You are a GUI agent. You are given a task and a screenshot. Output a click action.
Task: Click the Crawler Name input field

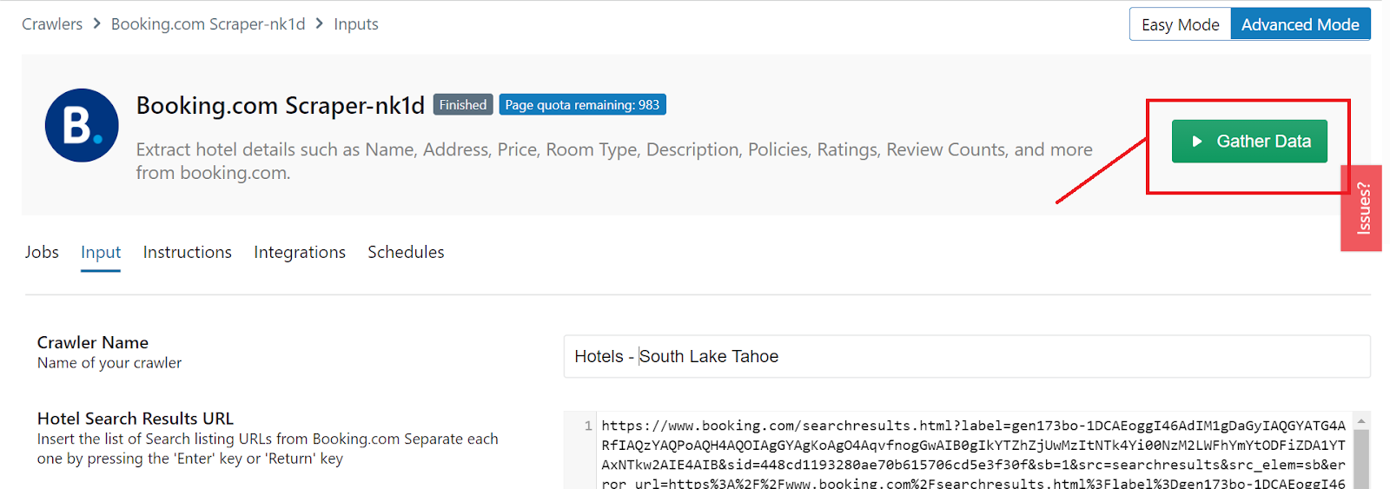[967, 356]
